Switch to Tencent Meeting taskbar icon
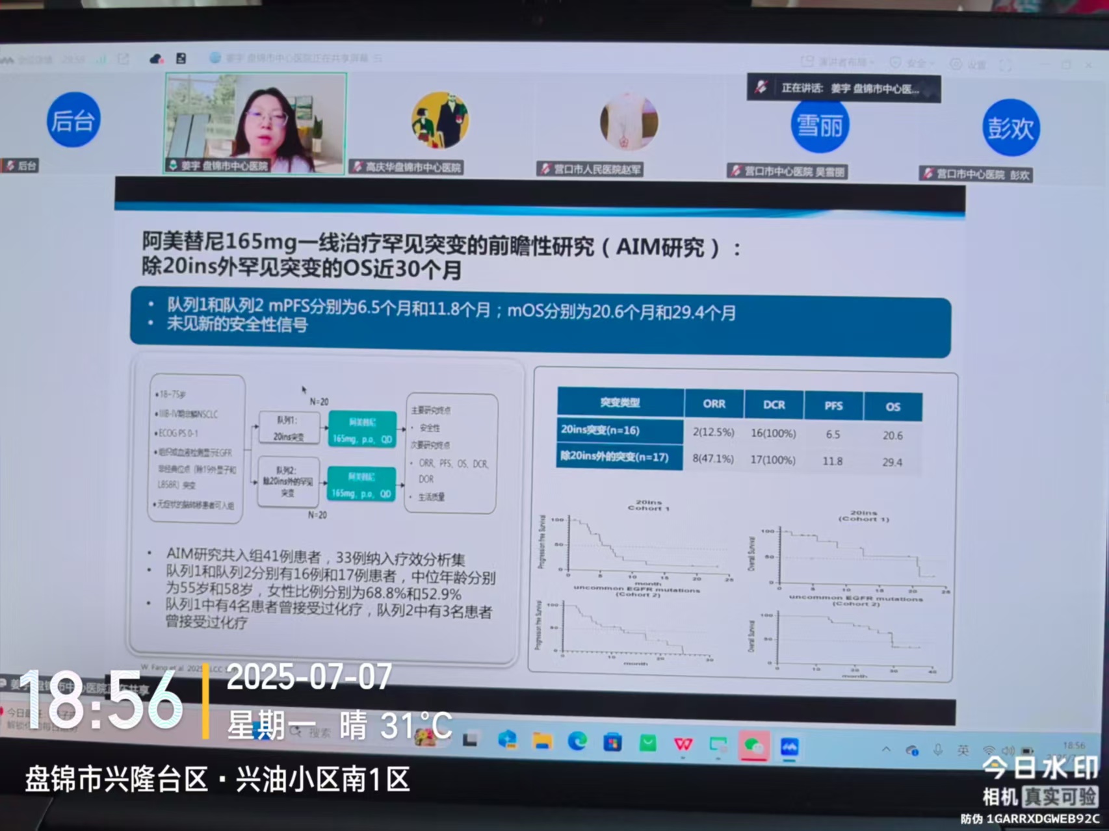This screenshot has width=1109, height=831. point(789,747)
